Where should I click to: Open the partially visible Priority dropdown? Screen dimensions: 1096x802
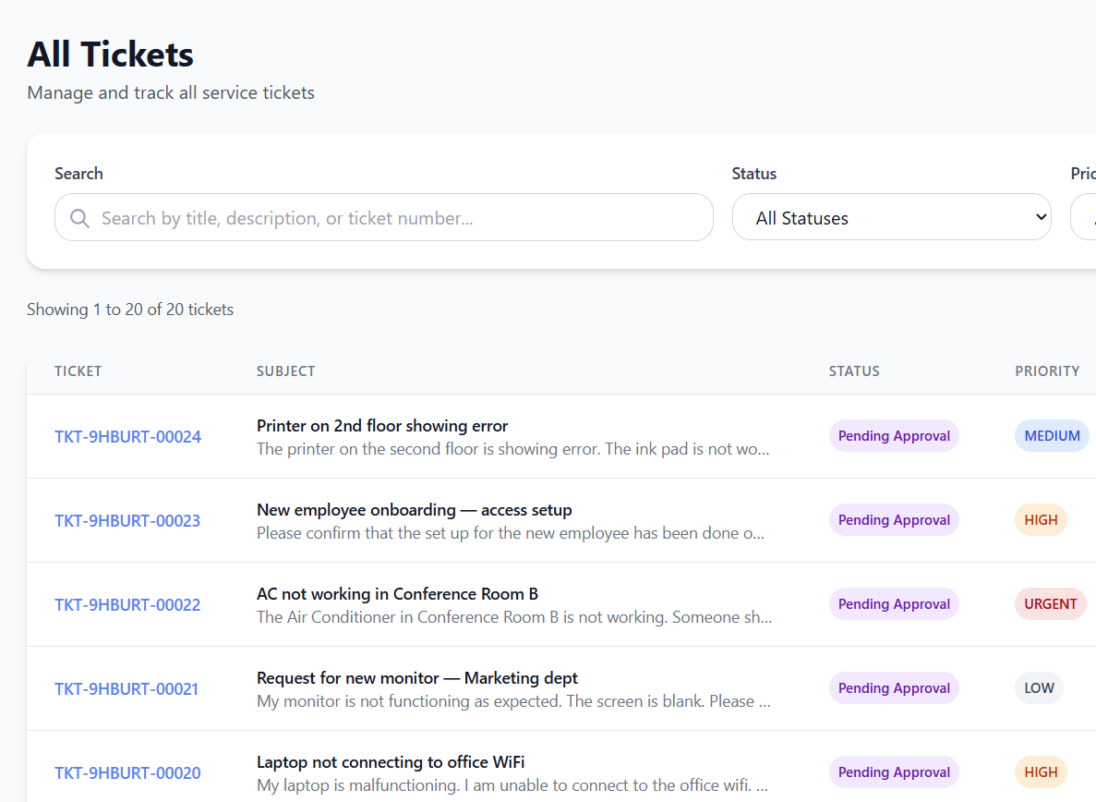1084,218
